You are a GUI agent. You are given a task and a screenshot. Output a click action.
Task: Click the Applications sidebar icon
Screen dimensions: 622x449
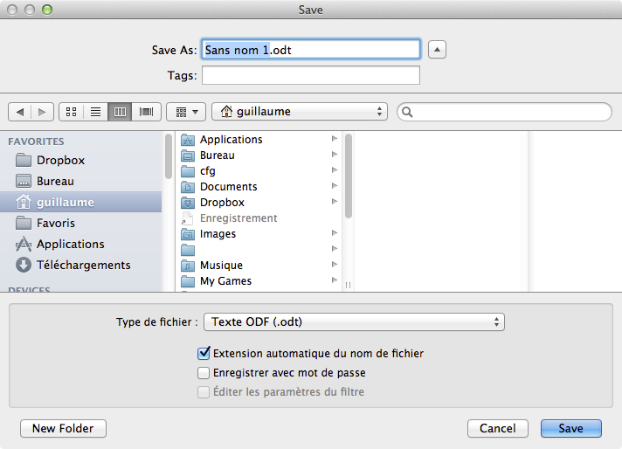(24, 244)
